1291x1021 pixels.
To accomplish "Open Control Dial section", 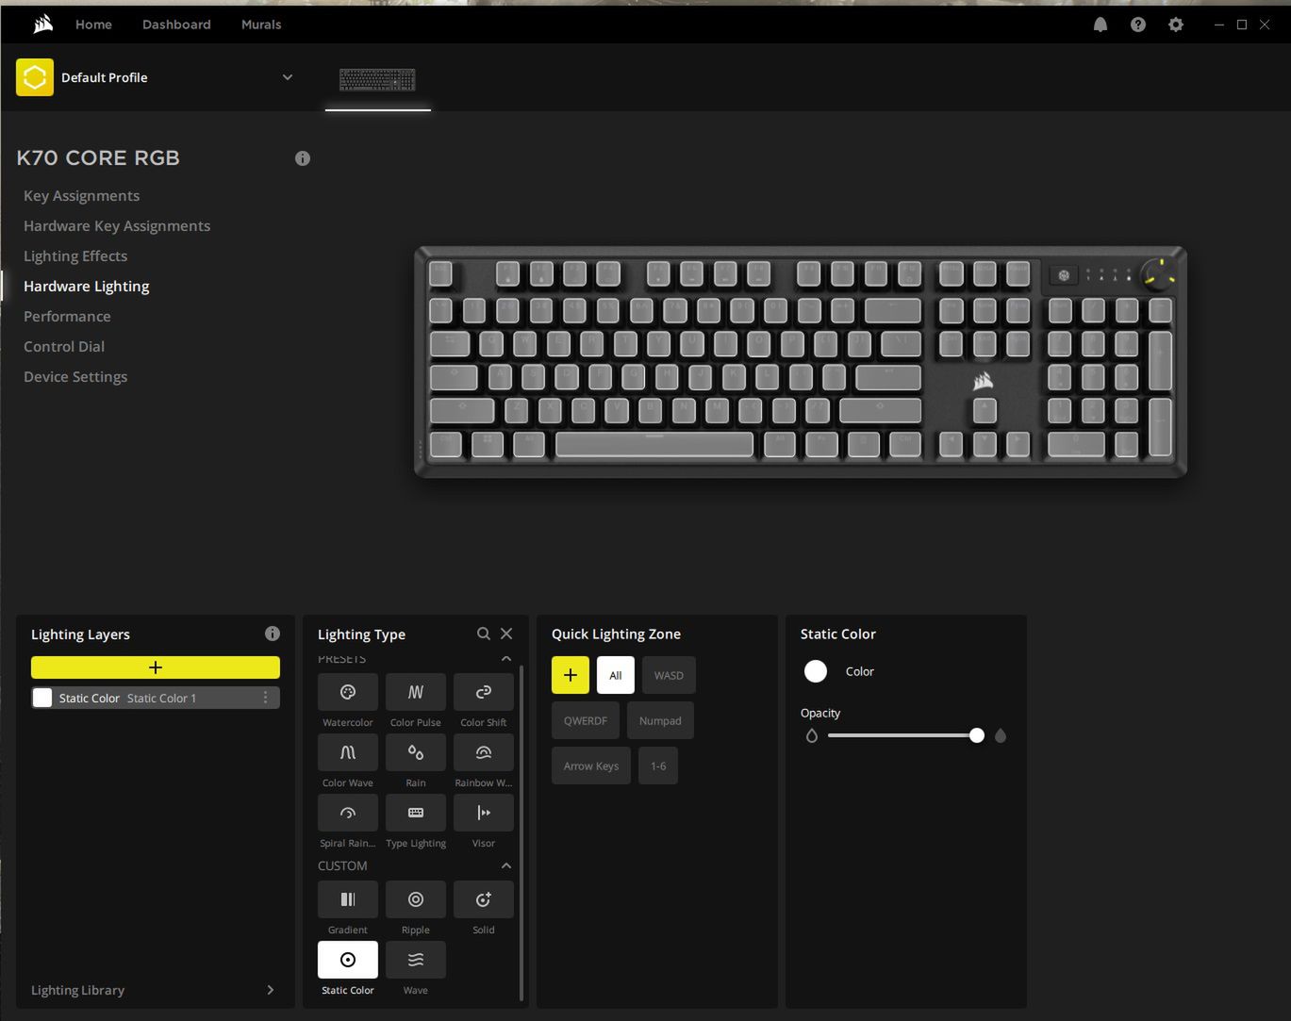I will 64,346.
